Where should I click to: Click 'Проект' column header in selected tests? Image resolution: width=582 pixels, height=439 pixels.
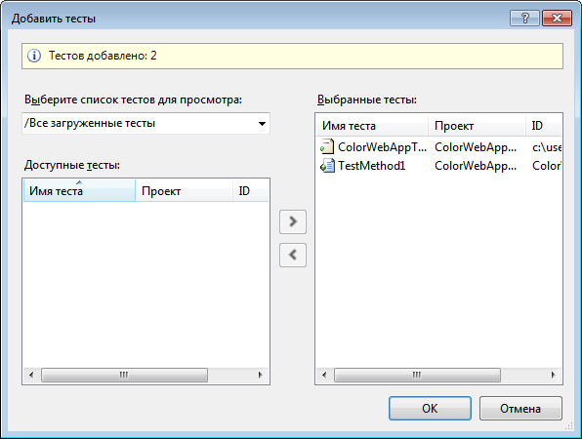[477, 126]
